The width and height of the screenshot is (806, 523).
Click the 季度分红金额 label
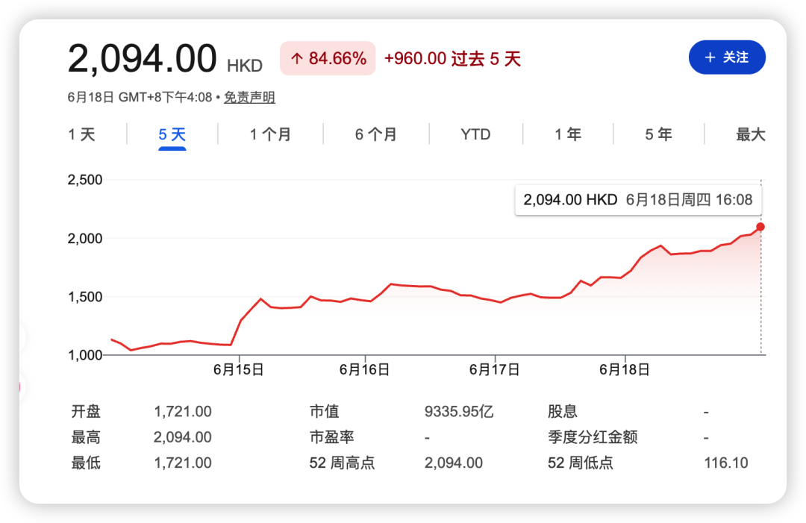point(593,437)
